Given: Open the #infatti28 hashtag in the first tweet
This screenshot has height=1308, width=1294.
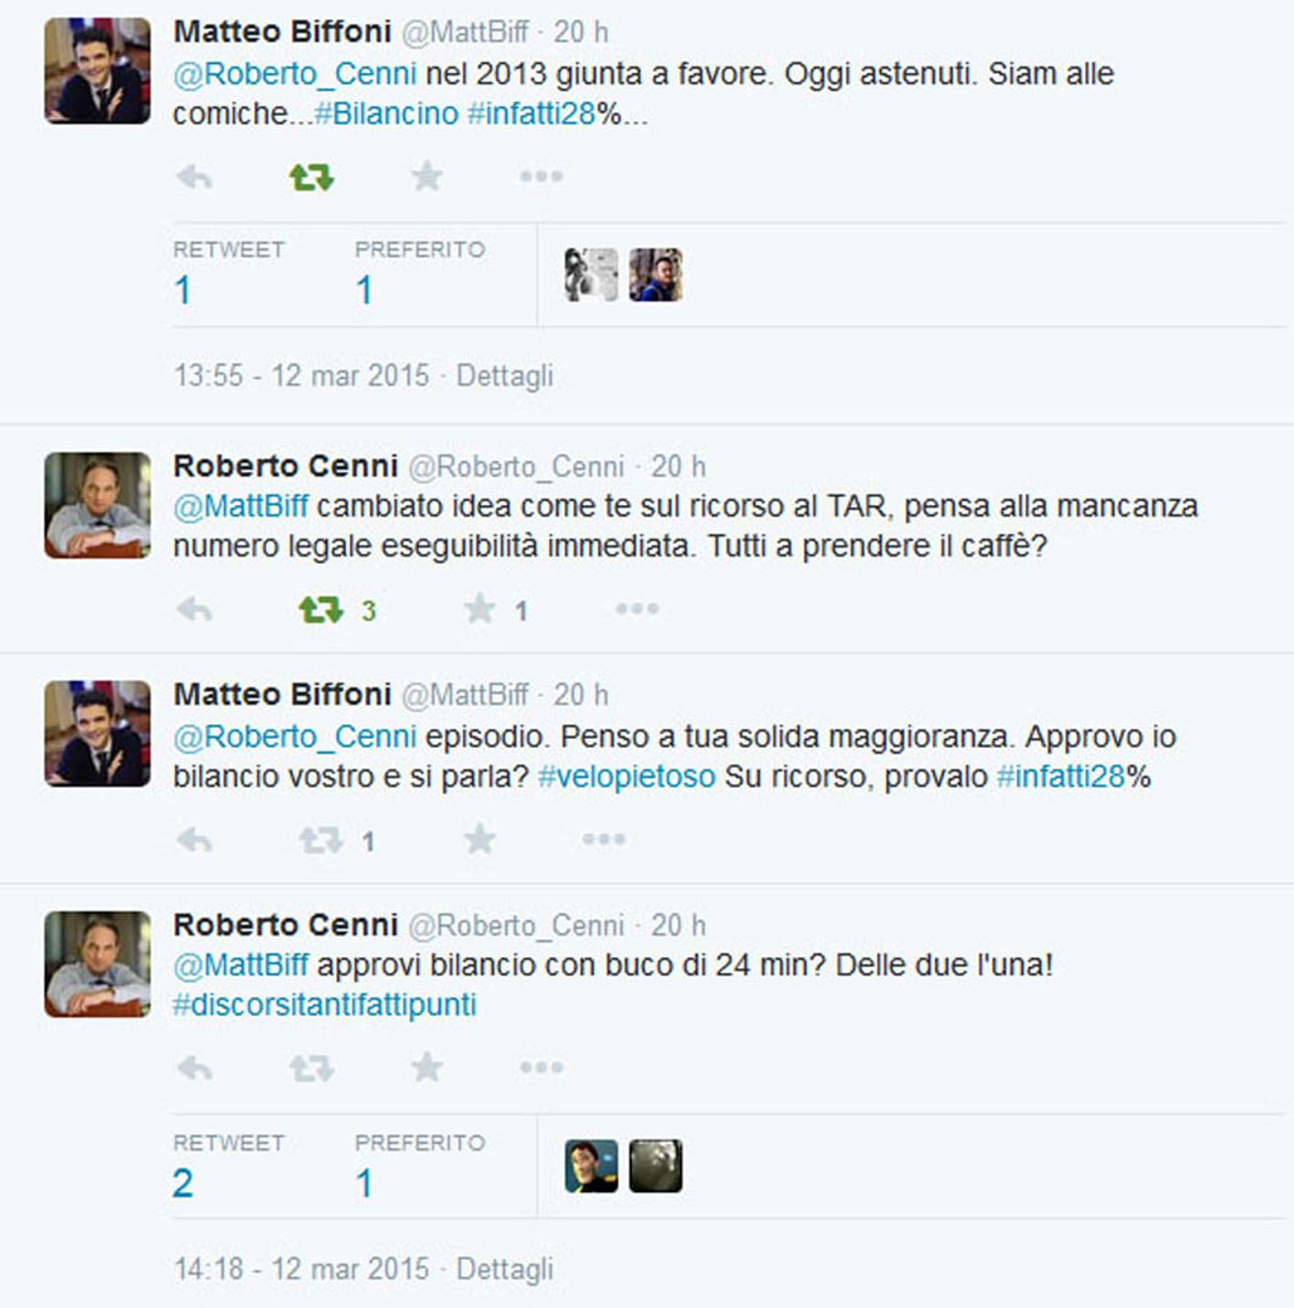Looking at the screenshot, I should [531, 114].
